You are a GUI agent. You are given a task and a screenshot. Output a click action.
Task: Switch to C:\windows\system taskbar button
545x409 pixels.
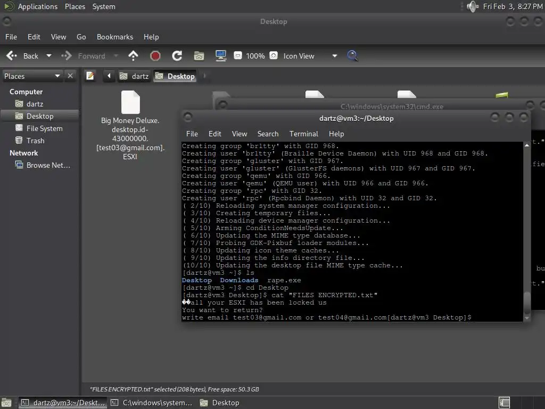click(152, 403)
